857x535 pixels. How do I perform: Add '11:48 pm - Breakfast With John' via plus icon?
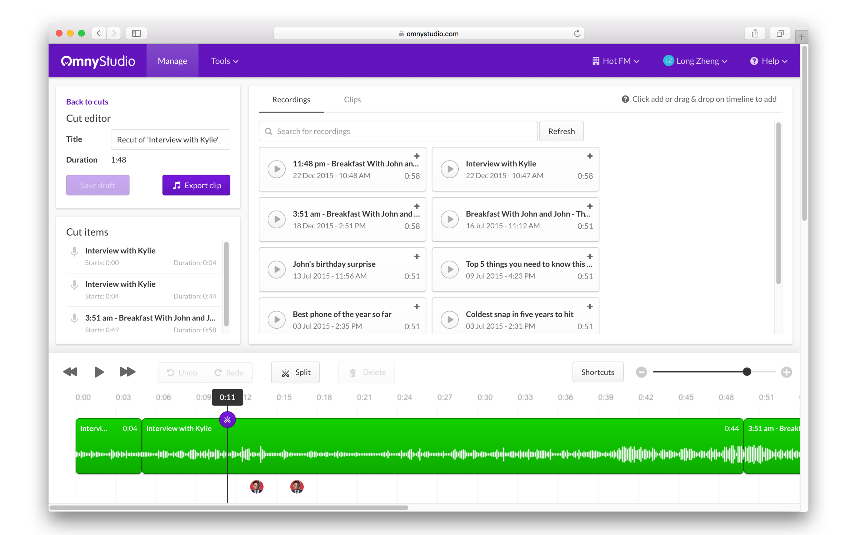pos(417,156)
